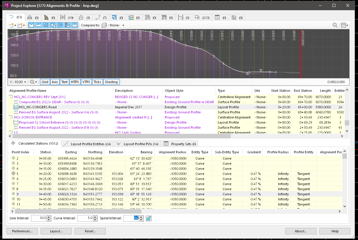The image size is (358, 240).
Task: Click the magnifier zoom icon in profile toolbar
Action: 32,82
